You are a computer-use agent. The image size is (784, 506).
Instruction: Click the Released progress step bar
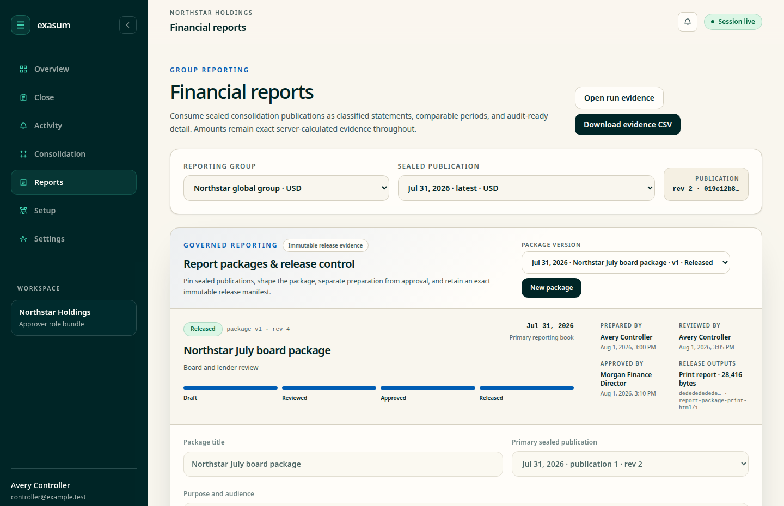[526, 388]
